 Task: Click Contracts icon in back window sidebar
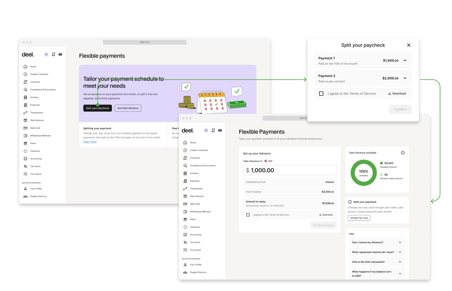pyautogui.click(x=25, y=82)
